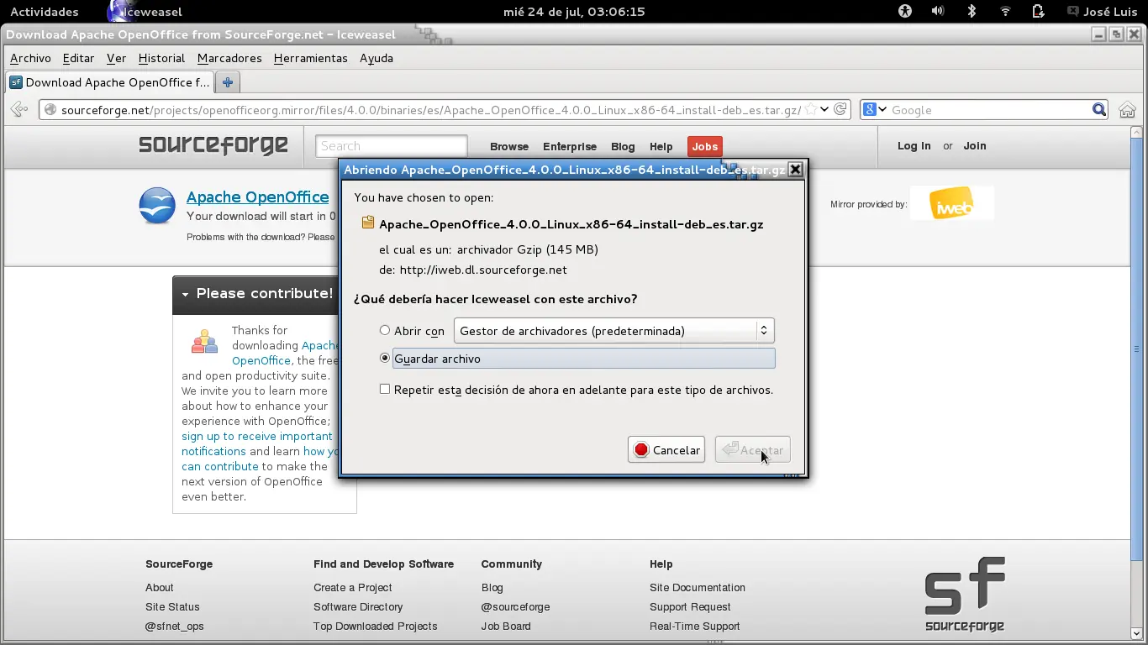Click the Log In link
The image size is (1148, 645).
(914, 145)
